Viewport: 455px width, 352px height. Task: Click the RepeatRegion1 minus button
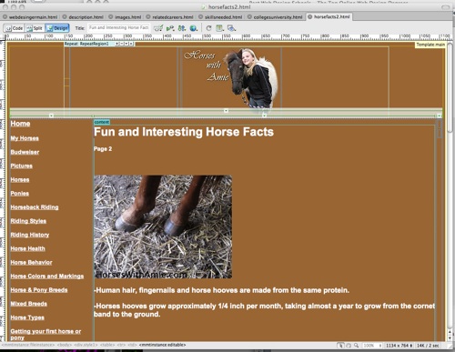tap(122, 44)
